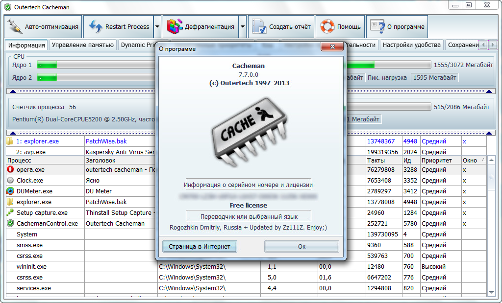
Task: Select the smss.exe process row
Action: (x=246, y=245)
